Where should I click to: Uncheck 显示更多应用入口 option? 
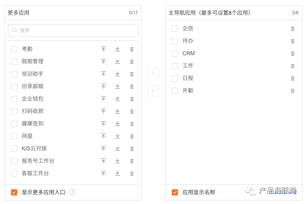14,192
